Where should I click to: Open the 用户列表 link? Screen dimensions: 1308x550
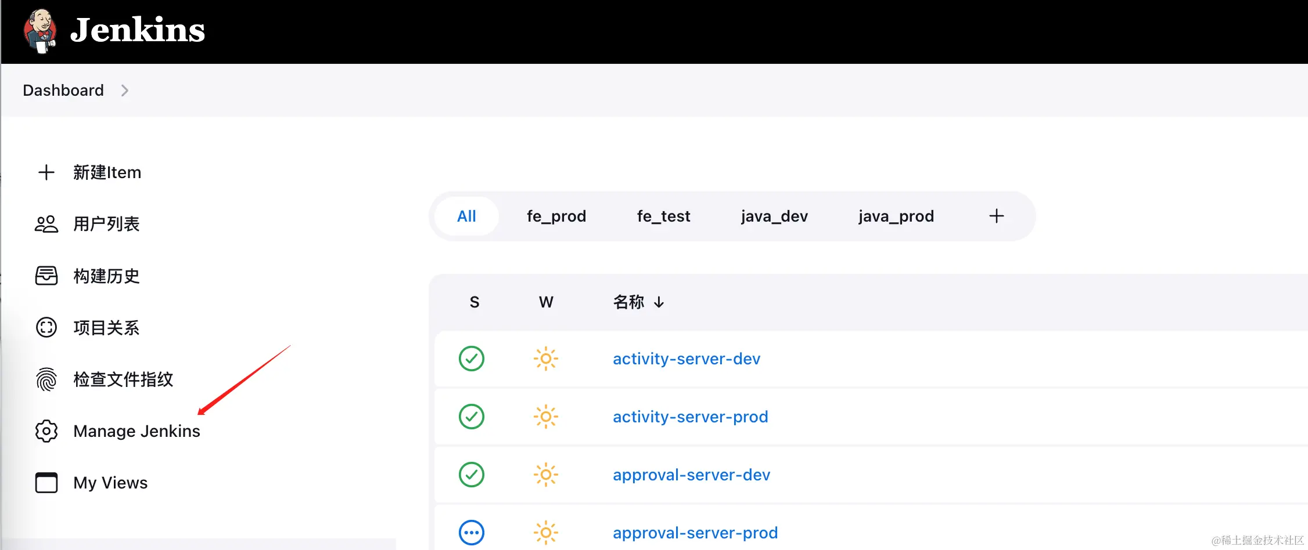click(x=106, y=224)
